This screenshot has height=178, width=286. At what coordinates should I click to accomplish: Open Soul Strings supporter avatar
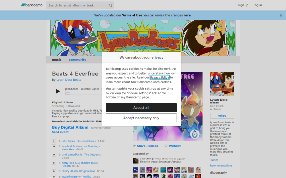point(135,161)
